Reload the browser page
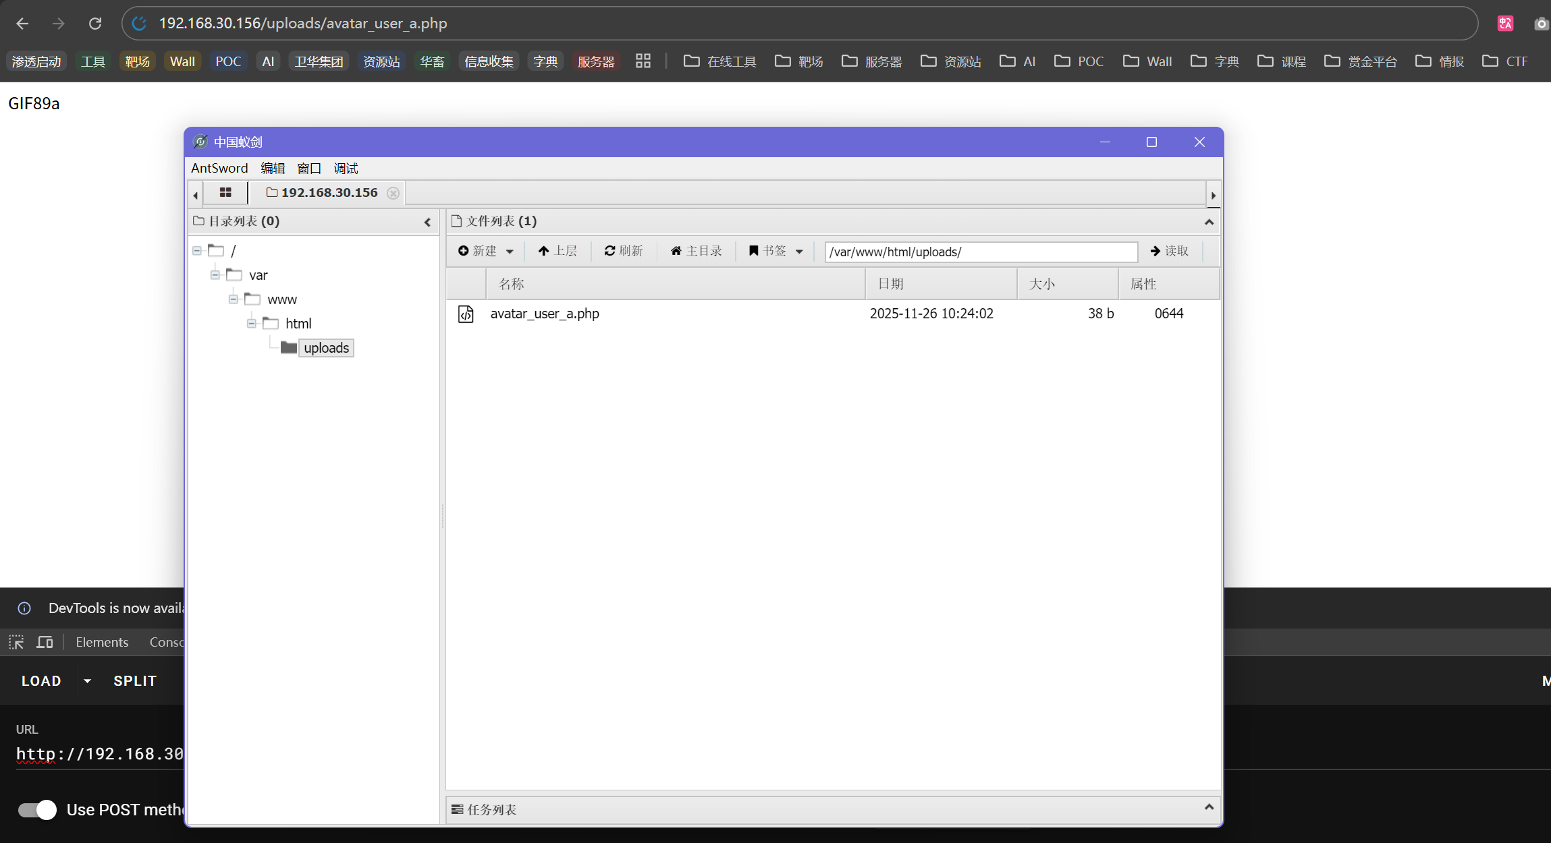The height and width of the screenshot is (843, 1551). coord(95,24)
